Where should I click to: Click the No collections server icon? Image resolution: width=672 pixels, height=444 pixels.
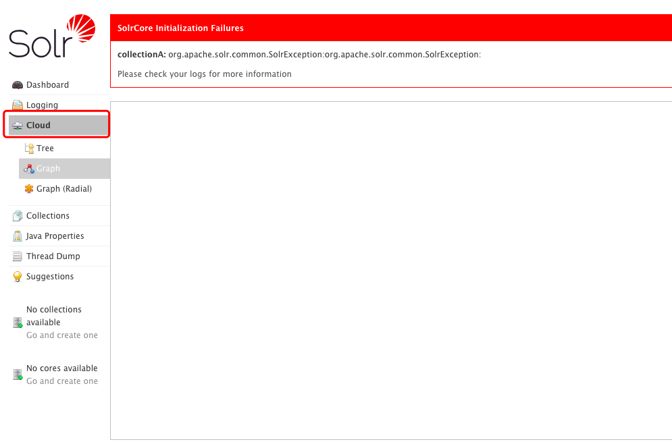point(18,323)
